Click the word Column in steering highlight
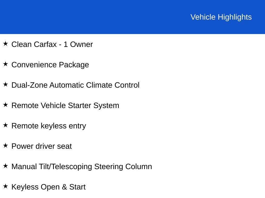Image resolution: width=265 pixels, height=198 pixels. pos(139,167)
